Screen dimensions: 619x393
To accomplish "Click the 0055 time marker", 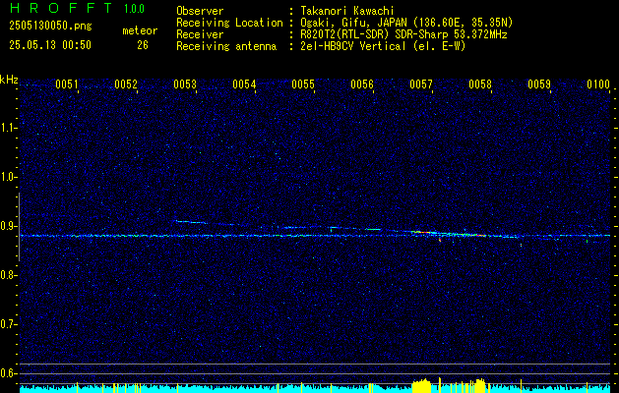I will [303, 84].
